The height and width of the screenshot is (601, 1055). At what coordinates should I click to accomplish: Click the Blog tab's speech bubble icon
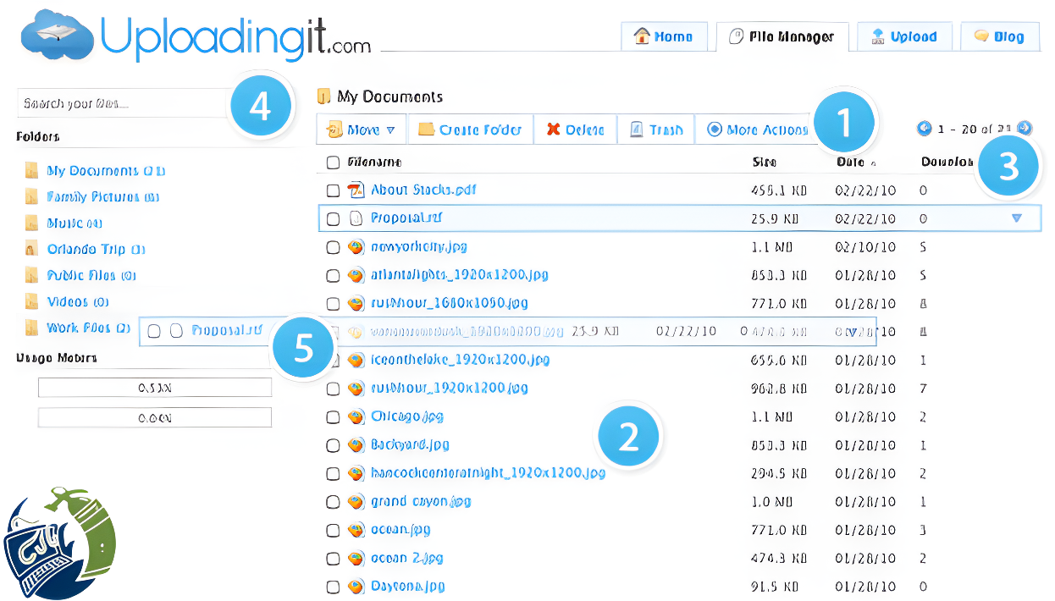pos(981,36)
